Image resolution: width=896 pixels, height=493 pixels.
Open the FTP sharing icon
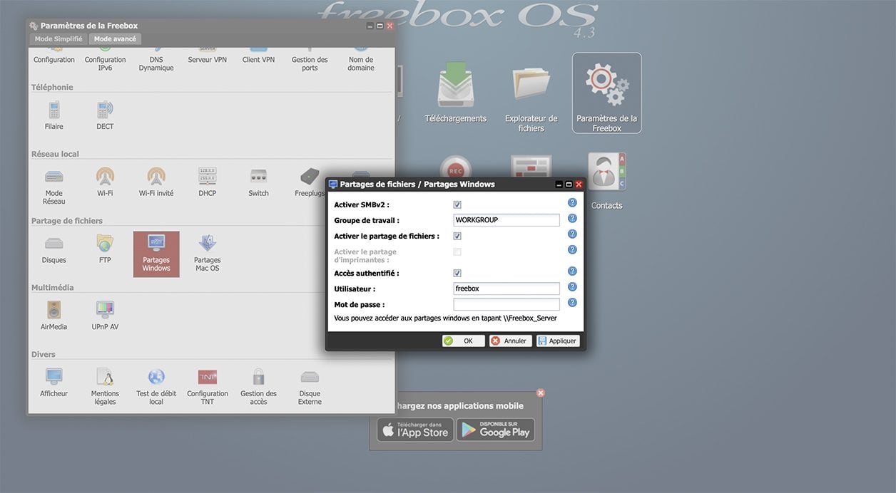pos(105,249)
